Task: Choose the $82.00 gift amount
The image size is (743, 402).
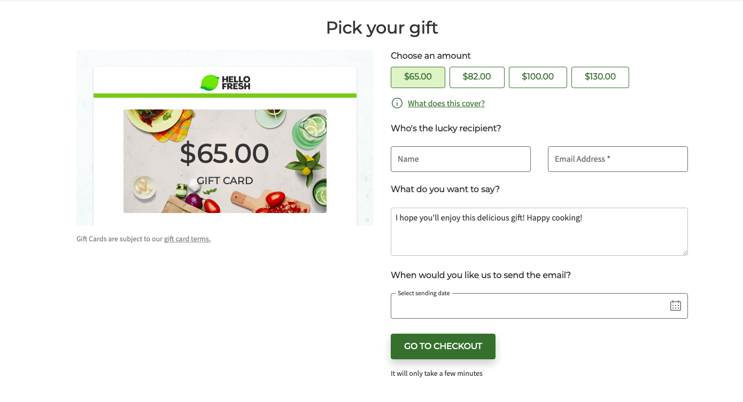Action: click(477, 77)
